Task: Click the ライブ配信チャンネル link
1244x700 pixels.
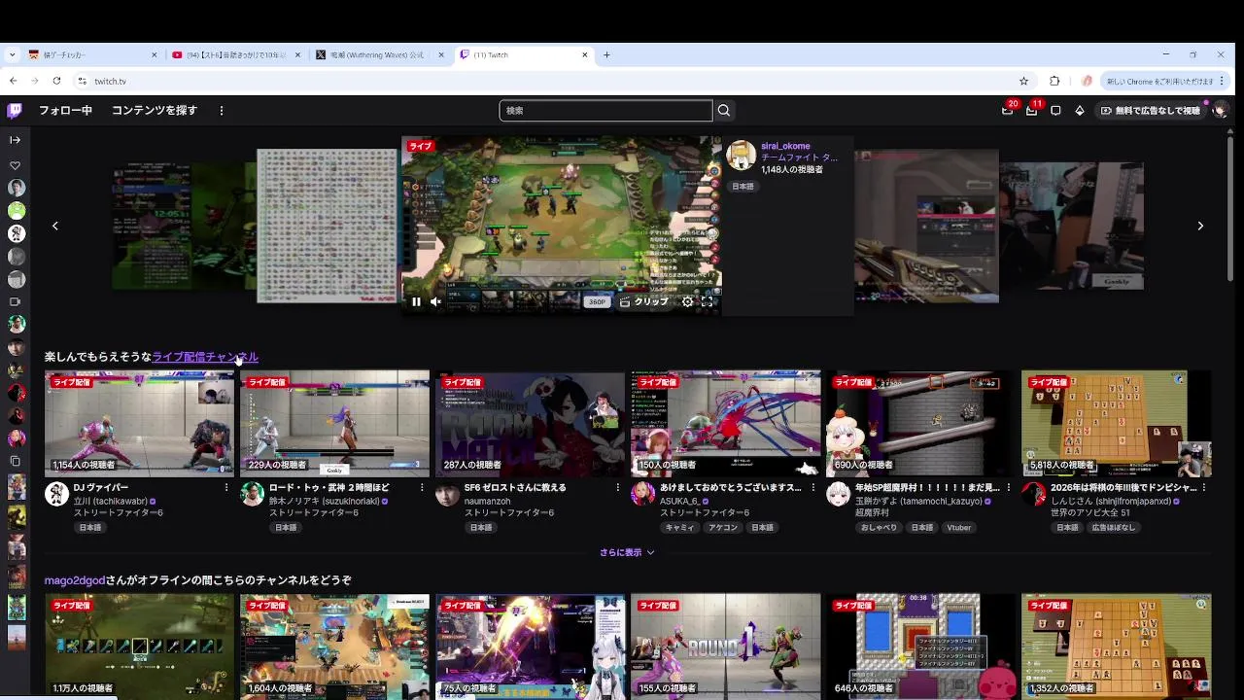Action: pos(205,357)
